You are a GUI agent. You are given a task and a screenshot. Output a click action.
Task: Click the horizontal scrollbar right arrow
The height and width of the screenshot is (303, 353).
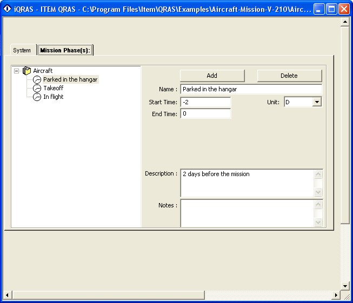336,295
